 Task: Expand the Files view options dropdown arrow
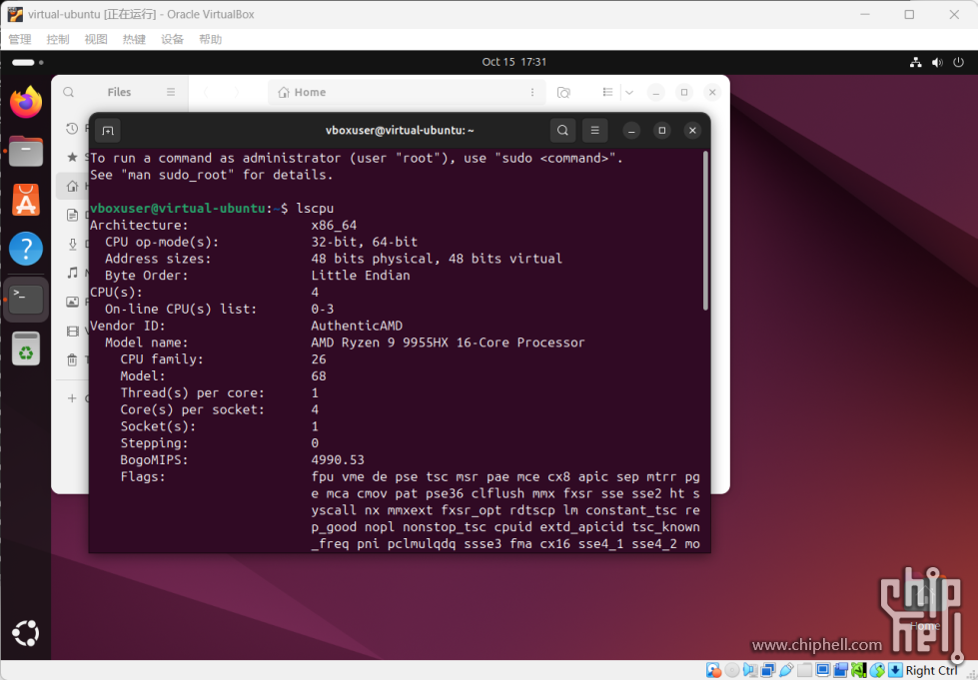[x=628, y=92]
